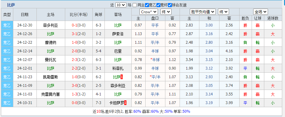Click the 0-0(0-0) score

pyautogui.click(x=79, y=103)
